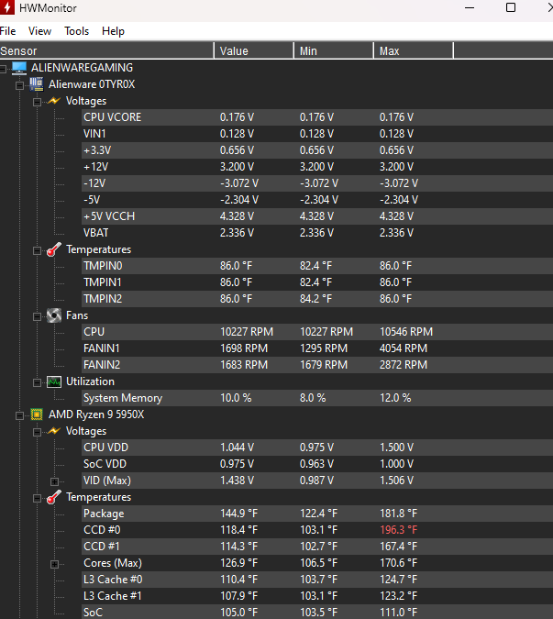Maximize the HWMonitor window

[511, 7]
